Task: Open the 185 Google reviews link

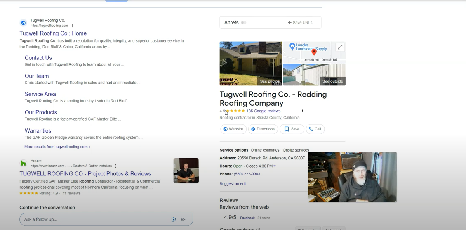Action: click(264, 111)
